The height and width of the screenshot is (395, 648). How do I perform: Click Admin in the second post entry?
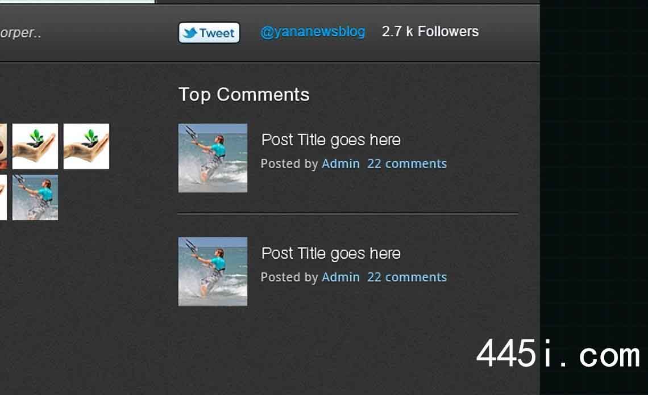pos(340,278)
